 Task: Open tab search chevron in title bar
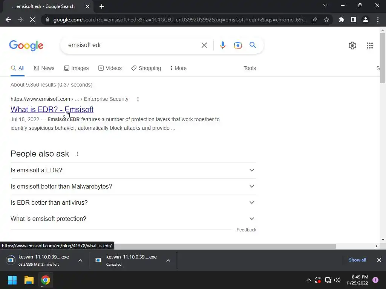click(x=325, y=5)
